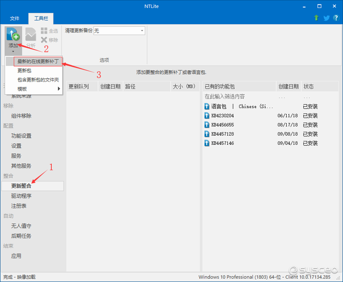Choose 最新的在线更新补丁 menu entry

[38, 62]
